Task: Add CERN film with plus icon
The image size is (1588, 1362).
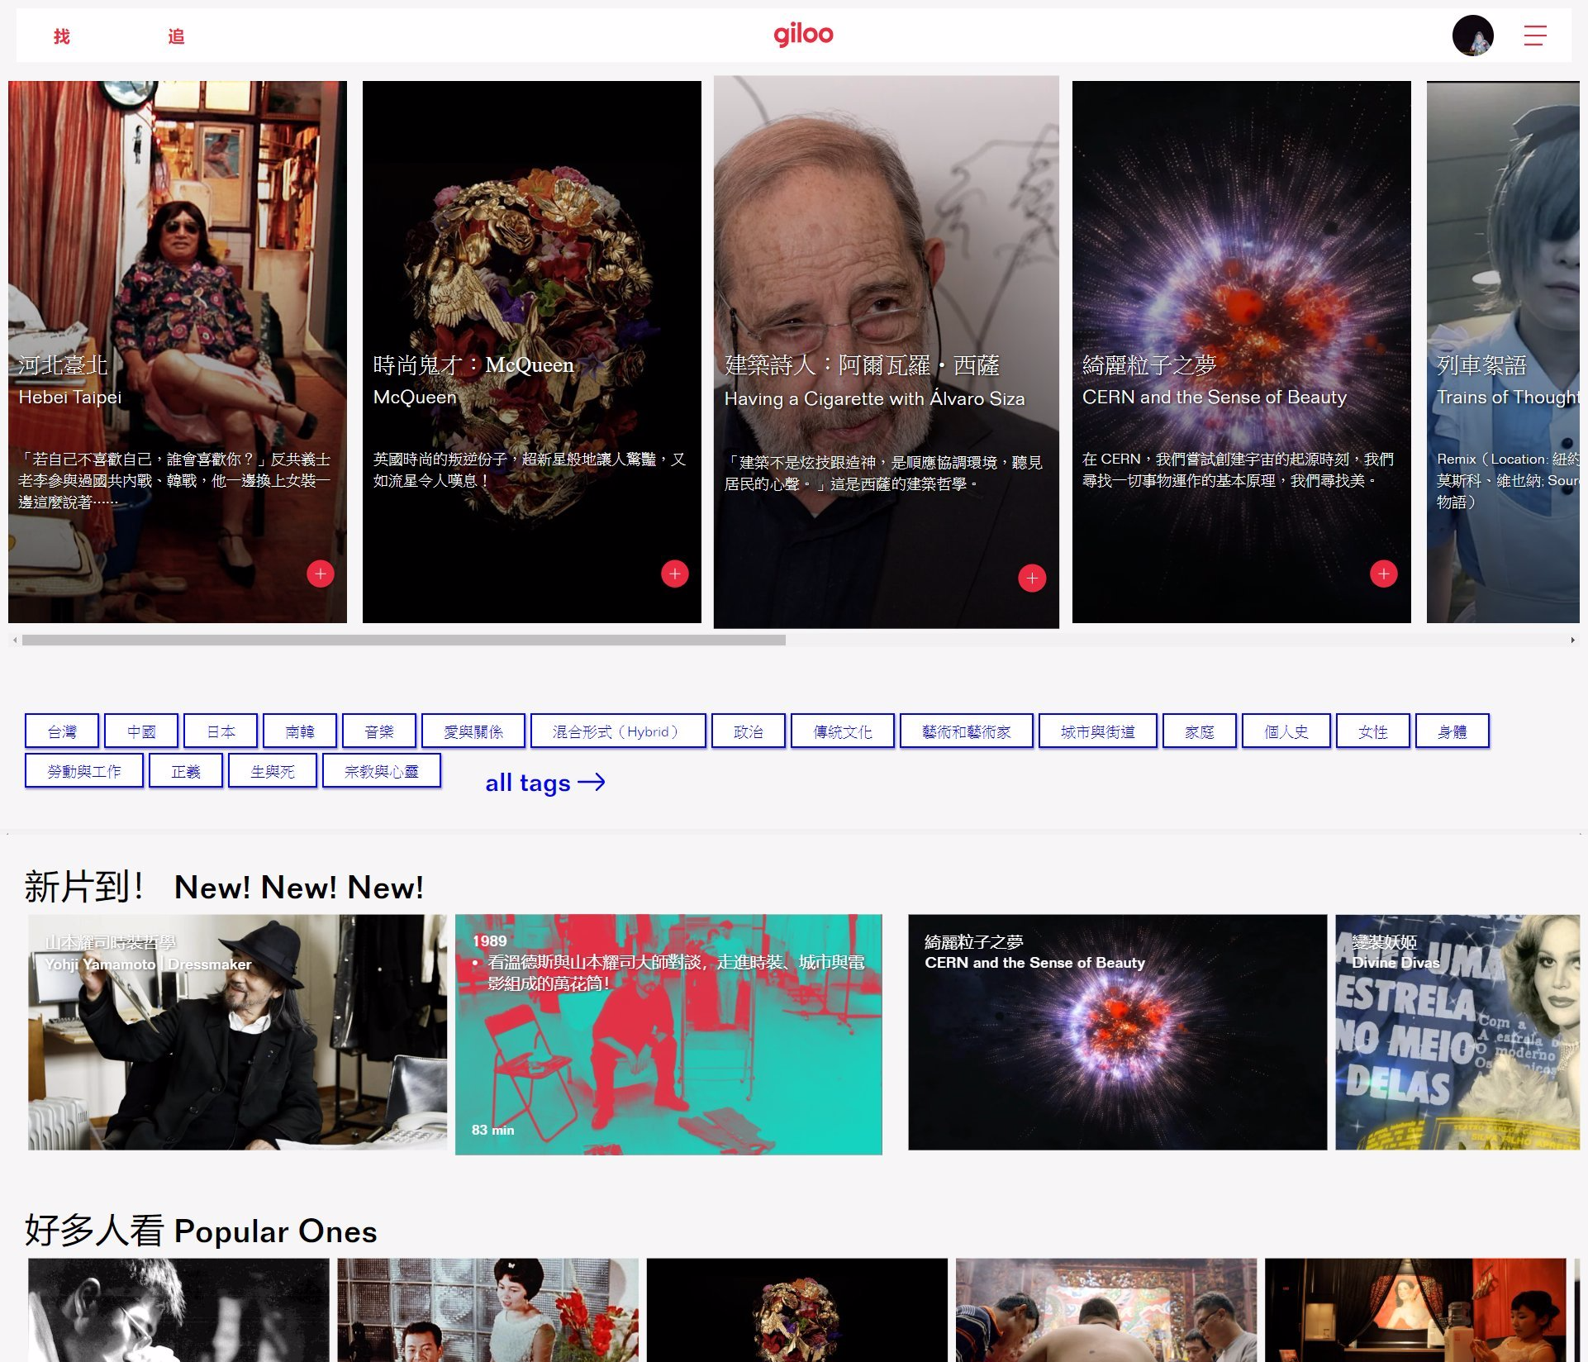Action: [x=1383, y=574]
